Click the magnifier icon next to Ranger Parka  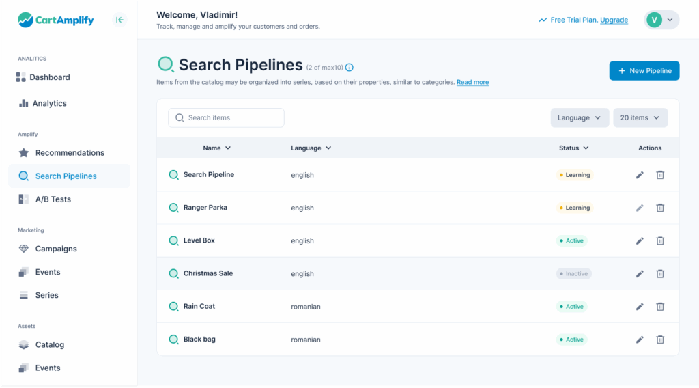coord(173,208)
